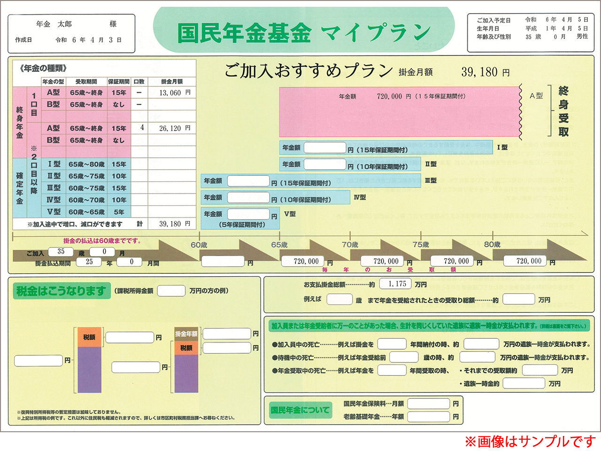Click the 掛金払込期間 年 box showing 25

pyautogui.click(x=89, y=262)
